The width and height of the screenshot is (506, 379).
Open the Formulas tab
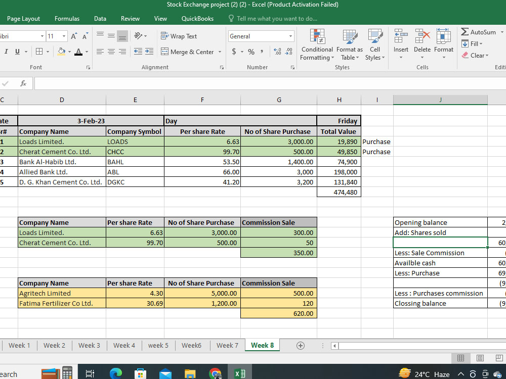(x=67, y=19)
